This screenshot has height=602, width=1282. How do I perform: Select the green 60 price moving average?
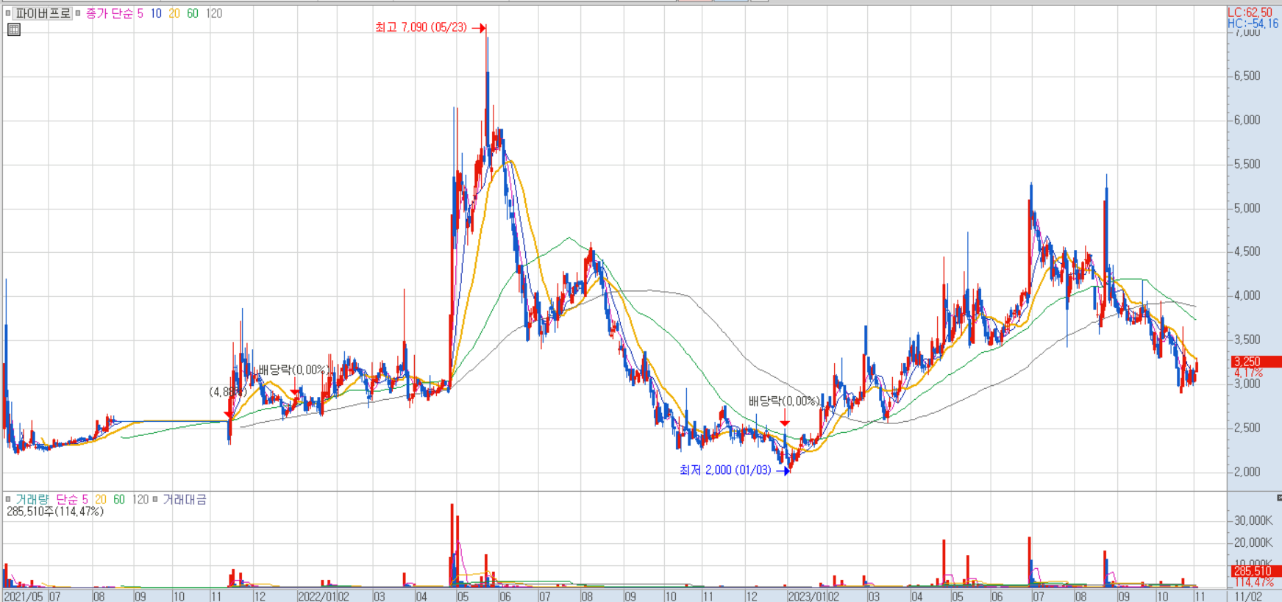coord(193,13)
